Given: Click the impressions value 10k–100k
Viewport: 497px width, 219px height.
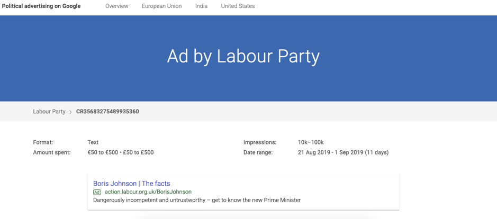Looking at the screenshot, I should click(x=311, y=142).
